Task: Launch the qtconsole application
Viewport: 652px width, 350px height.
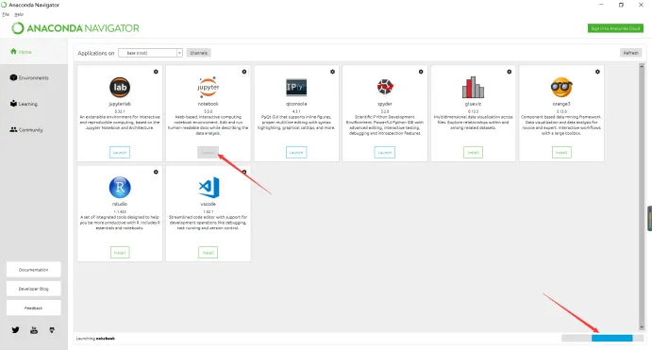Action: [296, 153]
